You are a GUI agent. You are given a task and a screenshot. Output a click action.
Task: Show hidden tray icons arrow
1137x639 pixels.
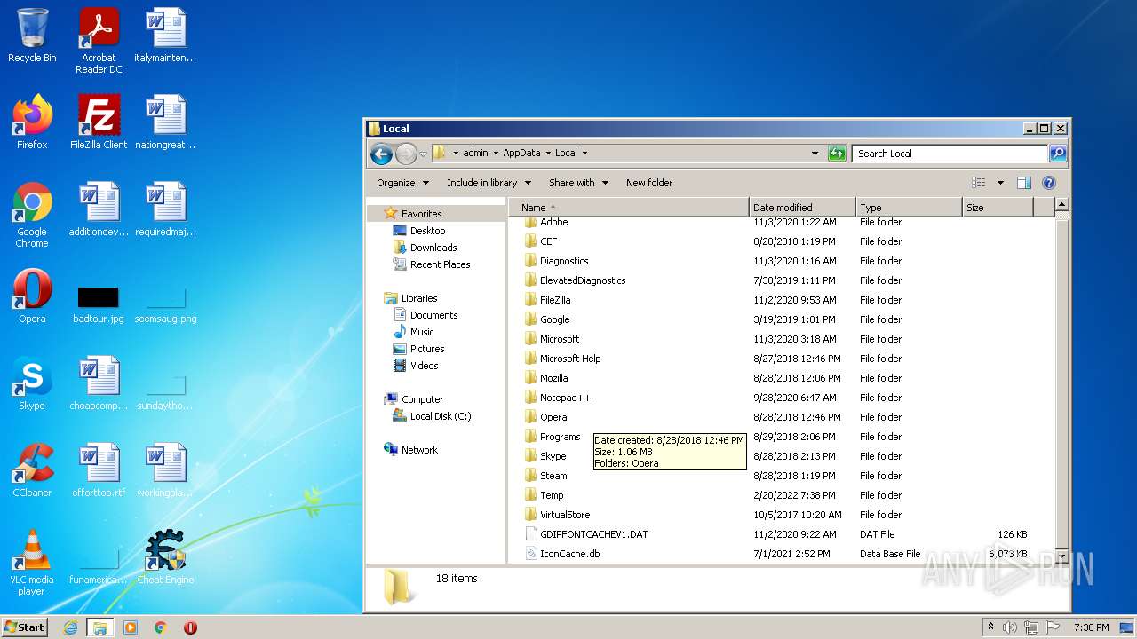(991, 627)
